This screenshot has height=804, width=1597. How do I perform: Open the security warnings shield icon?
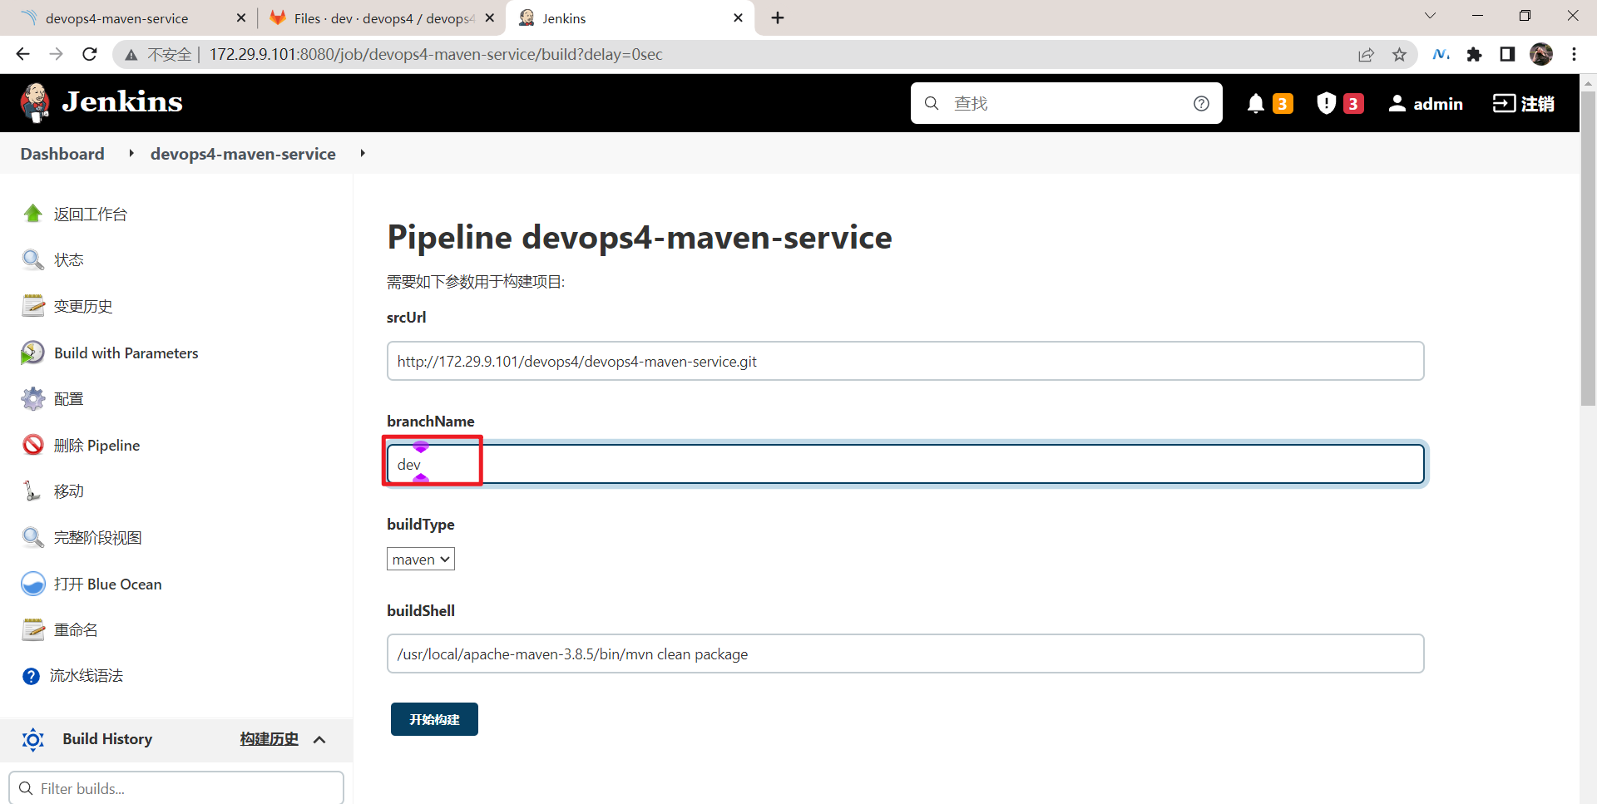(x=1327, y=103)
